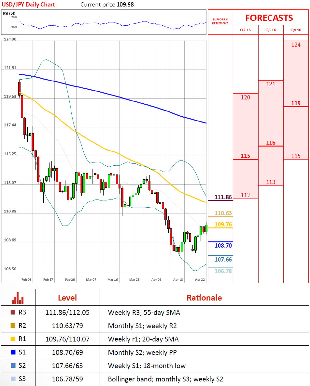Click the 121.81 price axis label
This screenshot has width=310, height=386.
coord(10,68)
